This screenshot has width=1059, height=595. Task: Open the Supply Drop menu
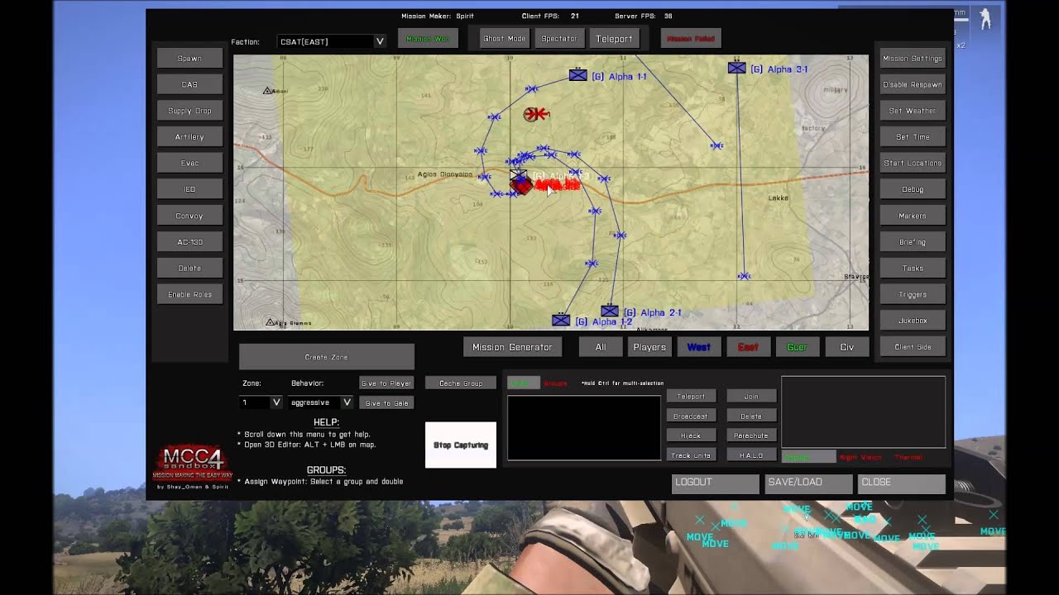[x=189, y=111]
